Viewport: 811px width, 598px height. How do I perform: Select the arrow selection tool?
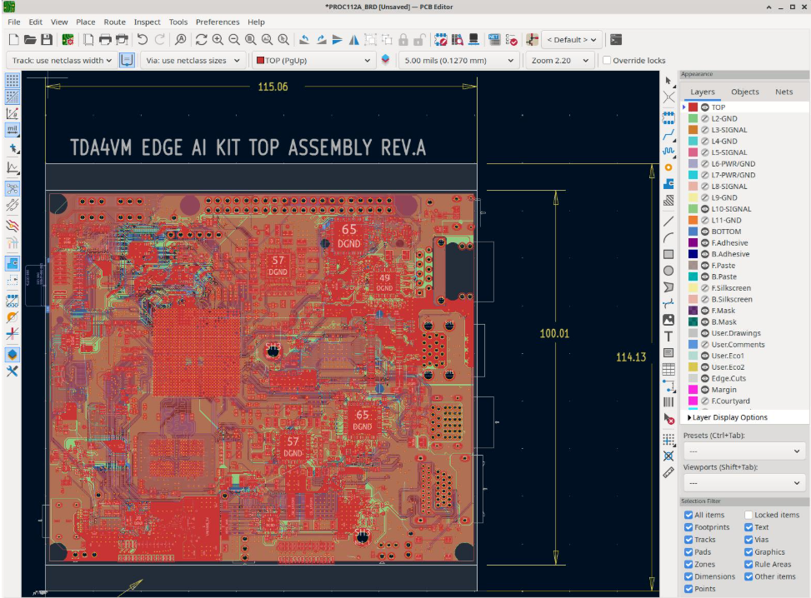[x=668, y=81]
